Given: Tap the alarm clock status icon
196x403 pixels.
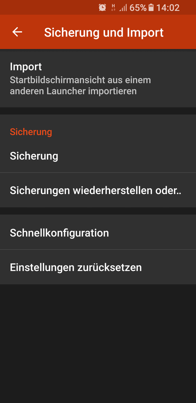Looking at the screenshot, I should tap(102, 8).
